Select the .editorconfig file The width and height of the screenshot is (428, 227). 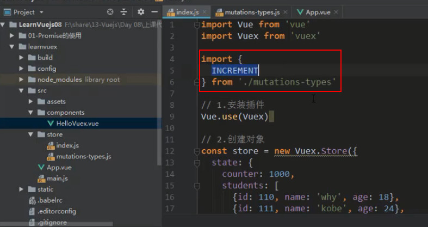pyautogui.click(x=57, y=211)
